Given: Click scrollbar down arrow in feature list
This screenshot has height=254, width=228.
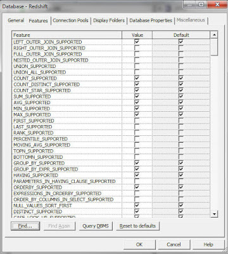Looking at the screenshot, I should [x=214, y=214].
